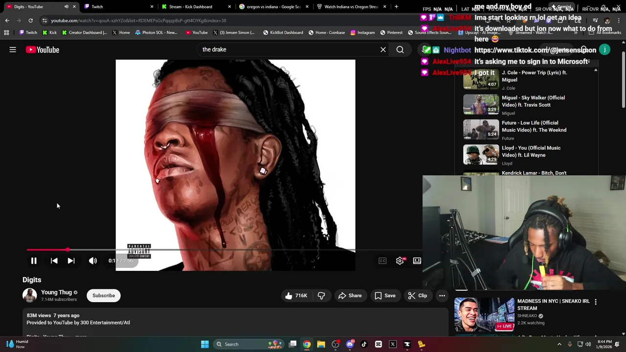Open CapCut from the taskbar
Viewport: 626px width, 352px height.
click(x=379, y=344)
